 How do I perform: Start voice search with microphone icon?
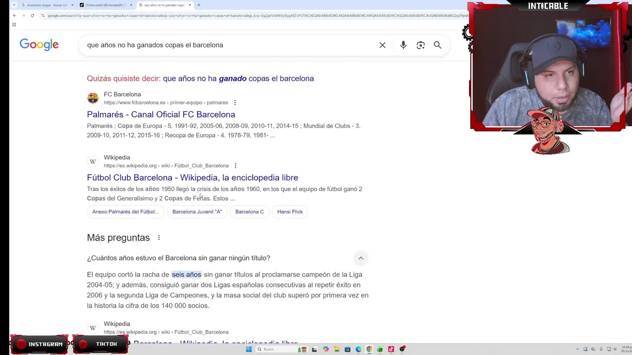click(x=403, y=45)
